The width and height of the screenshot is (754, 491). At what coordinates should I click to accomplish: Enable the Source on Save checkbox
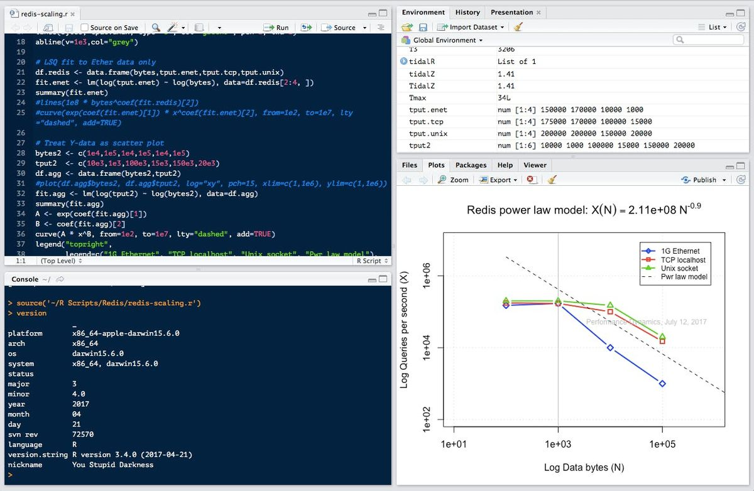click(85, 28)
